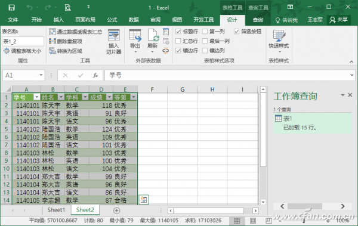Click the unlink icon in external data
Image resolution: width=358 pixels, height=226 pixels.
tap(166, 51)
